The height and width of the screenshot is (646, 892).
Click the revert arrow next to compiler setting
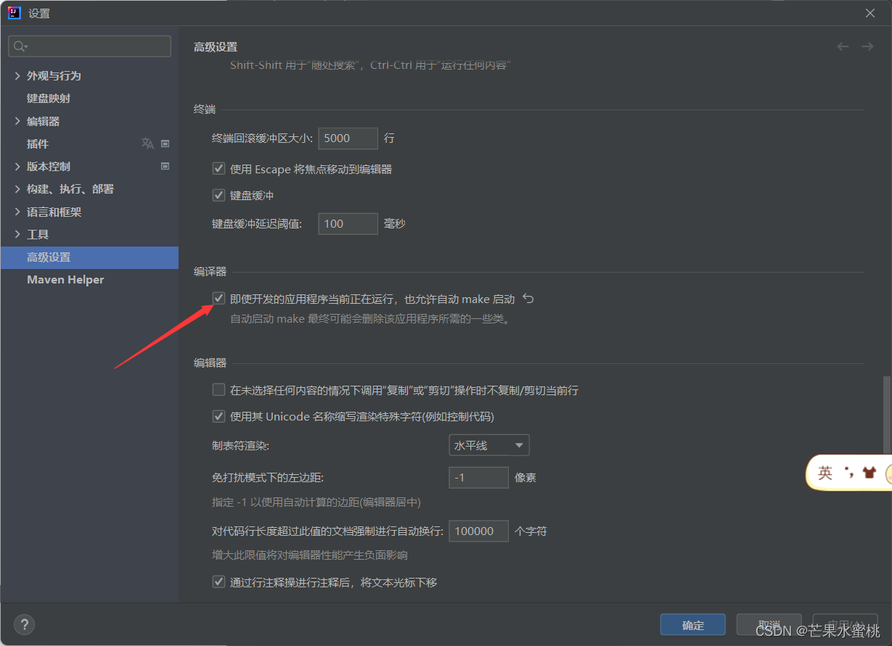[528, 298]
